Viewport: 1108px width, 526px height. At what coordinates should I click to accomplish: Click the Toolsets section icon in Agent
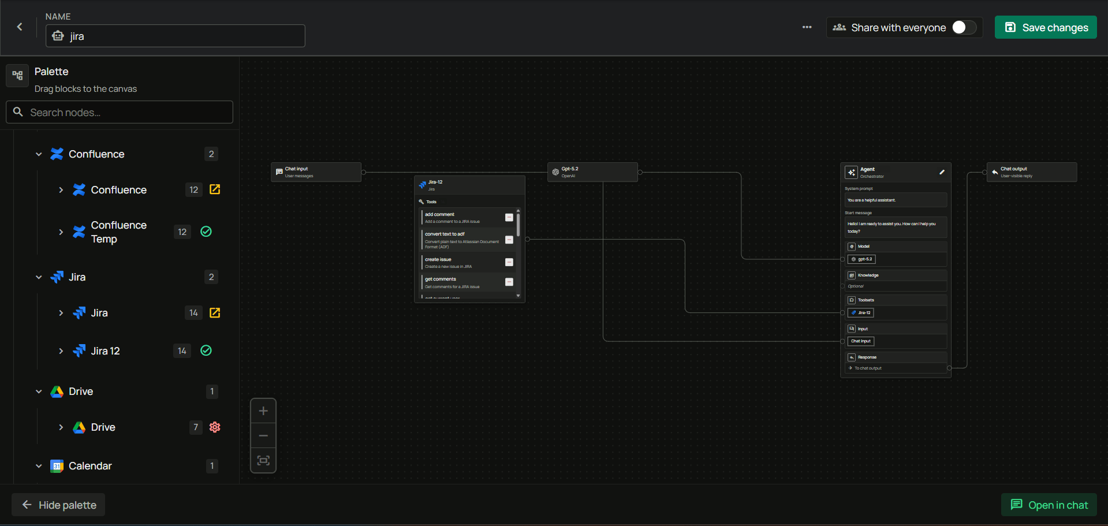(852, 300)
